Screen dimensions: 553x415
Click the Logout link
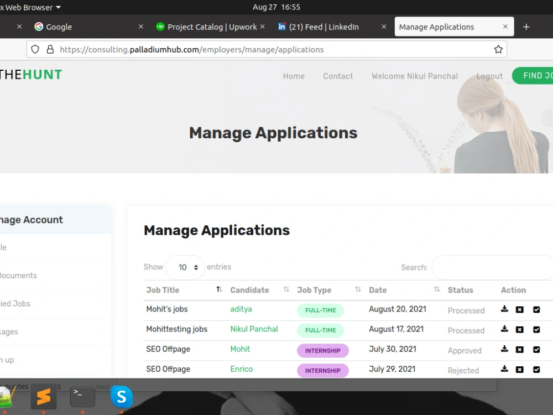coord(489,76)
